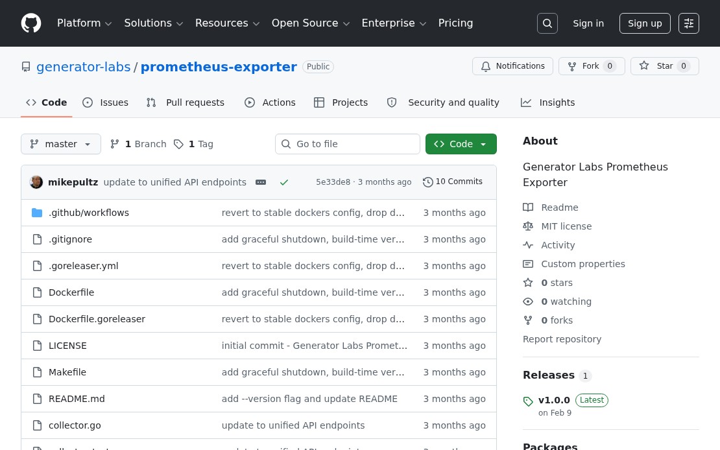Viewport: 720px width, 450px height.
Task: Open the Resources dropdown menu
Action: pyautogui.click(x=227, y=23)
